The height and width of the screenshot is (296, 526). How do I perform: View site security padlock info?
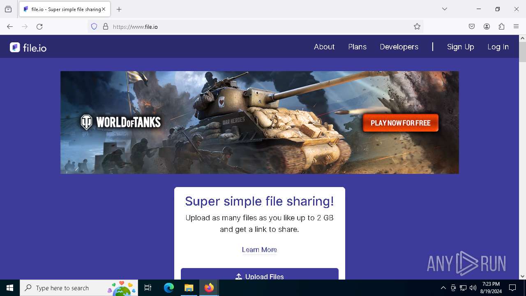click(106, 27)
